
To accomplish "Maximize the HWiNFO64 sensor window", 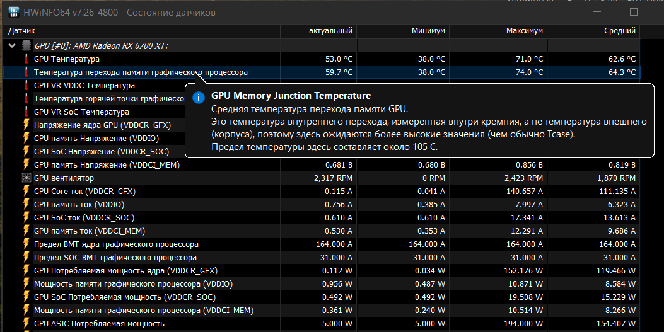I will click(x=634, y=12).
